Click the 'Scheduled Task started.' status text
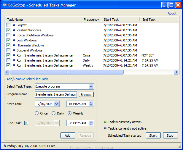 125,136
